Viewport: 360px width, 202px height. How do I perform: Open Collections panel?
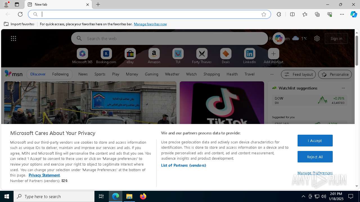coord(317,14)
